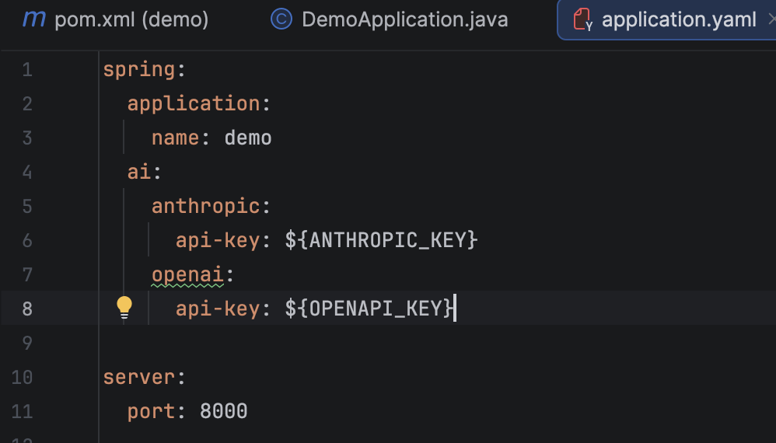The image size is (776, 443).
Task: Click the Java class icon on the DemoApplication tab
Action: (281, 19)
